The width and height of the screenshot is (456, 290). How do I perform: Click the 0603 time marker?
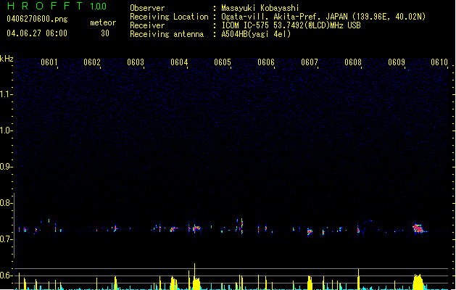click(136, 62)
